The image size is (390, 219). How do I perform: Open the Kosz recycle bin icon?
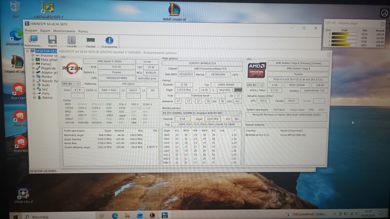[x=15, y=9]
